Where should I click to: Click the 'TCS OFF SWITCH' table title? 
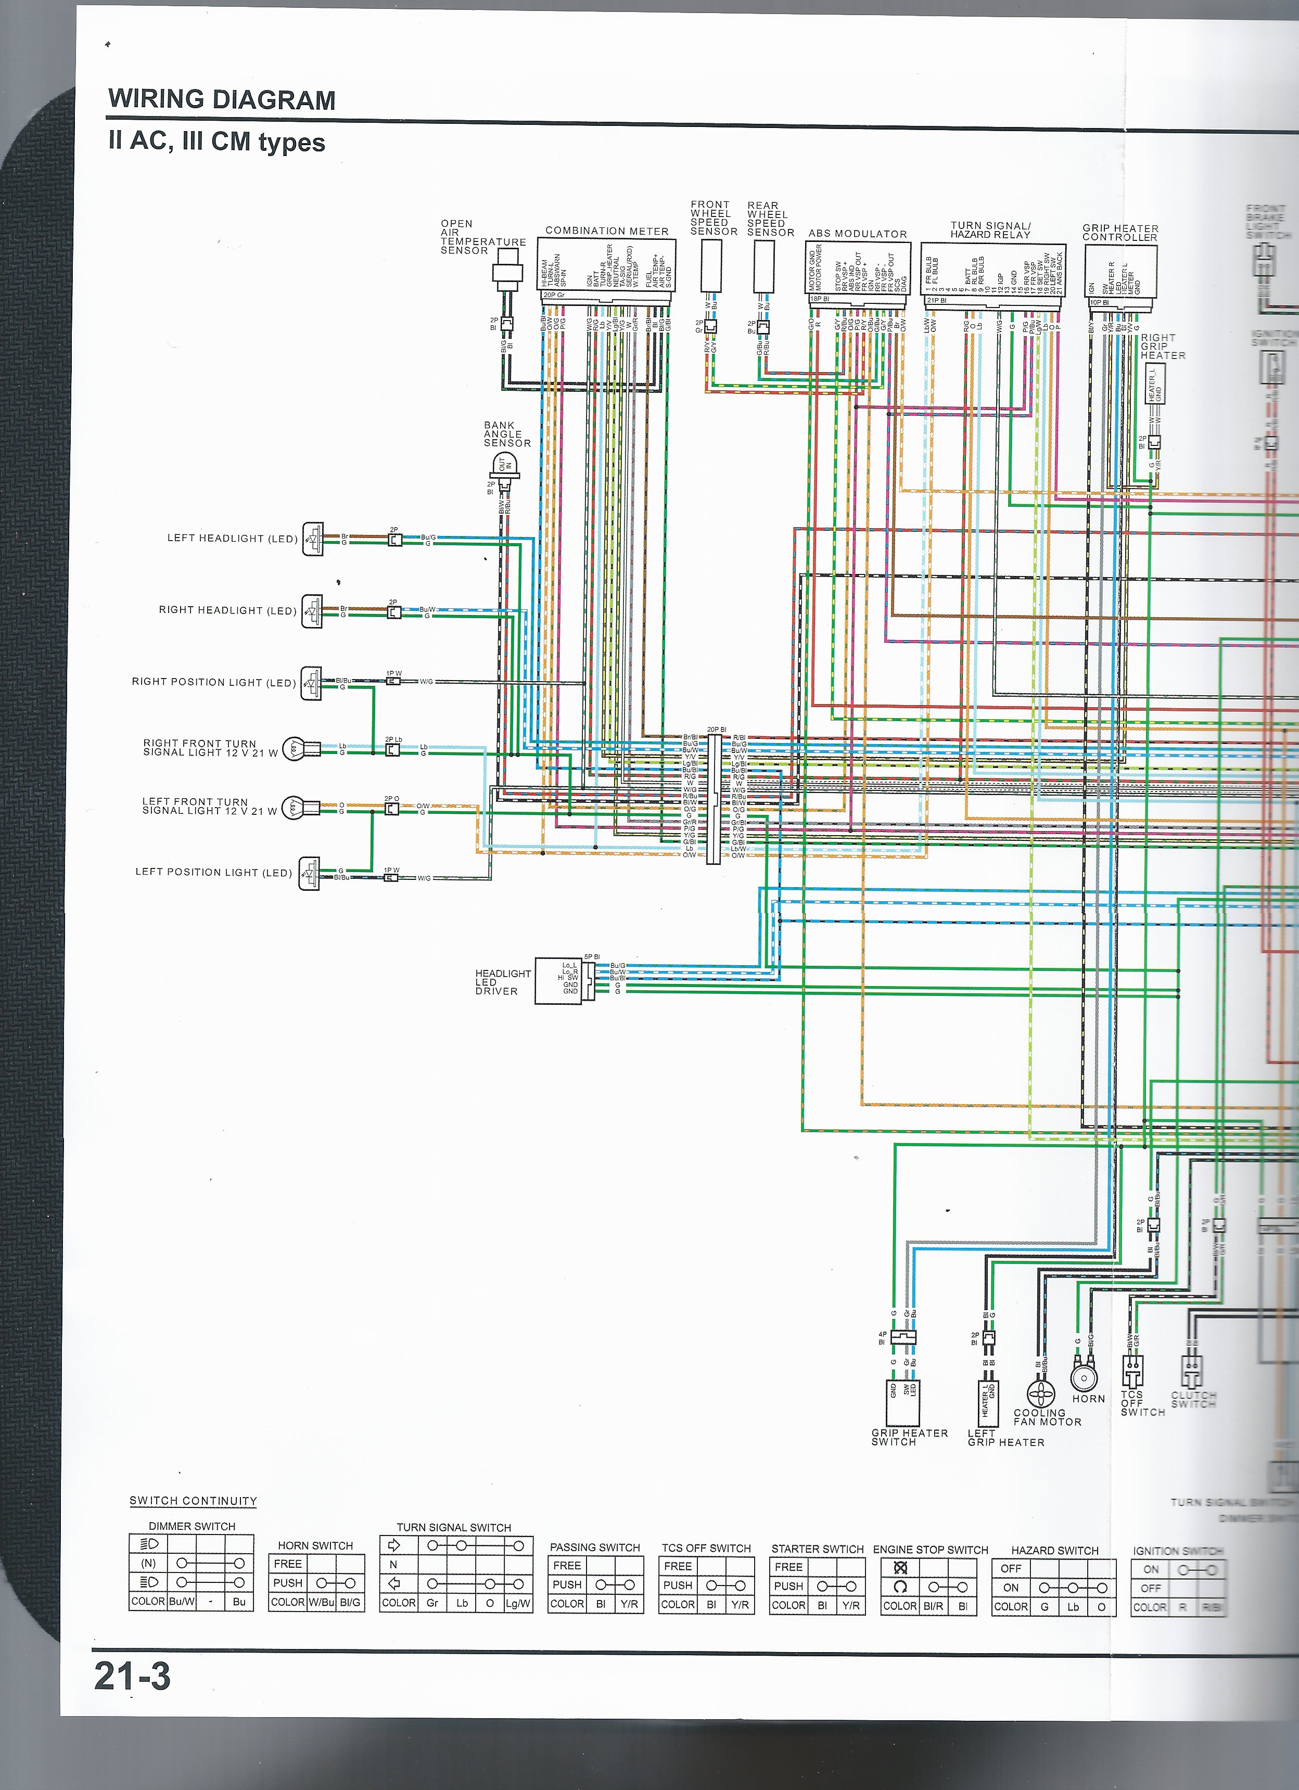coord(706,1548)
